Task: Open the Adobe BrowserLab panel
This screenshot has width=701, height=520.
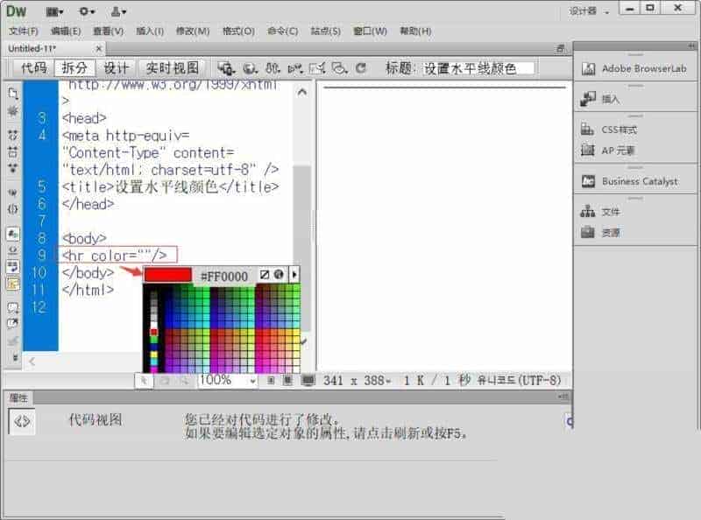Action: pyautogui.click(x=634, y=69)
